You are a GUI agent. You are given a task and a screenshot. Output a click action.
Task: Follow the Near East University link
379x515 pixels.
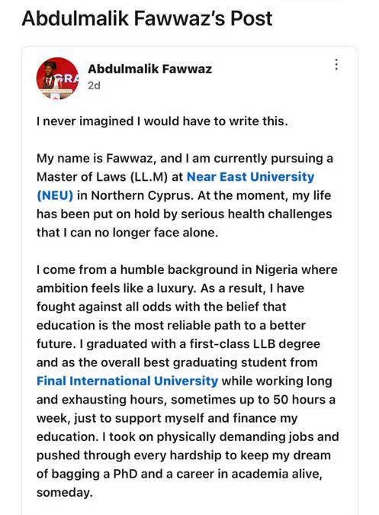250,177
